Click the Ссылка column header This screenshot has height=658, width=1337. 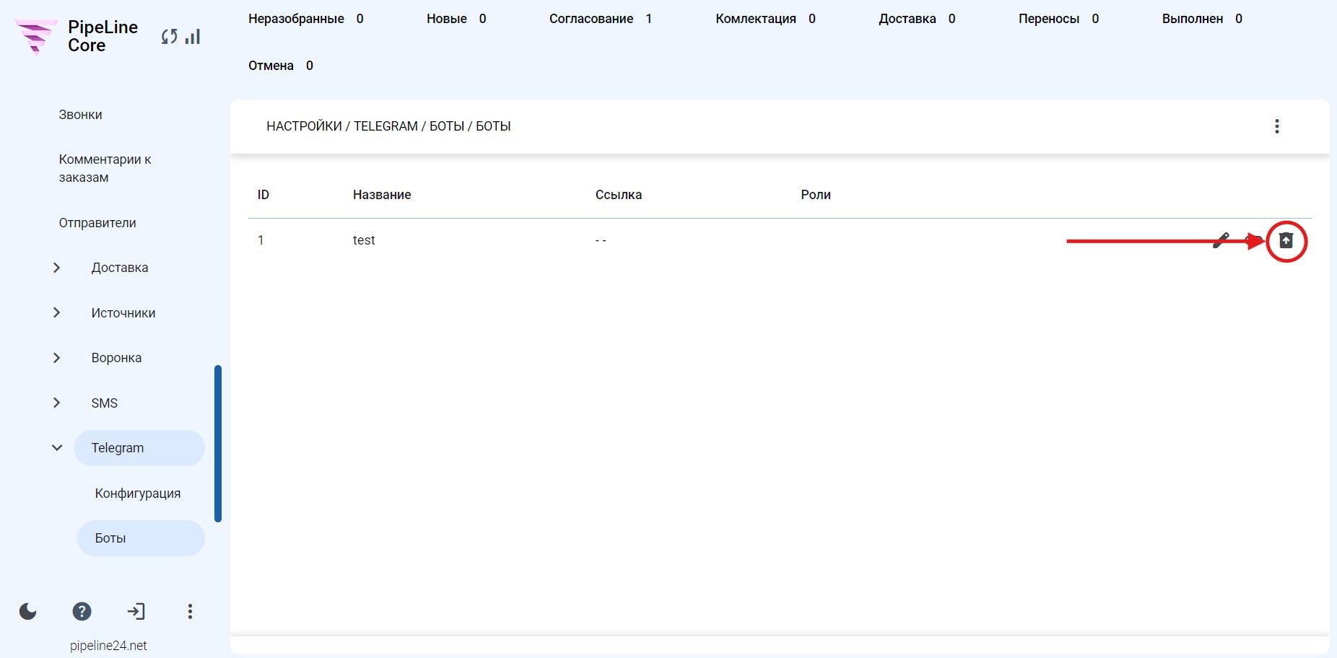[619, 195]
